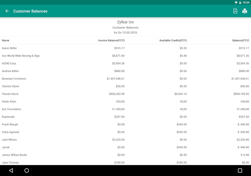Open ACME Corp. customer row
This screenshot has width=251, height=176.
[125, 63]
